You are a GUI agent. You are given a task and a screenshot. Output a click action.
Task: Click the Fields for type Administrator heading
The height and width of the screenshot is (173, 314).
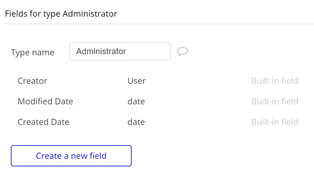61,14
